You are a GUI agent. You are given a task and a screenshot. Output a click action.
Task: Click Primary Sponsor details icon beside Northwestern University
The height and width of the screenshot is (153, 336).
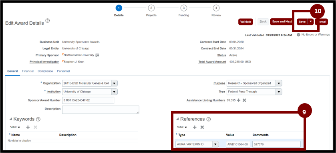point(97,55)
